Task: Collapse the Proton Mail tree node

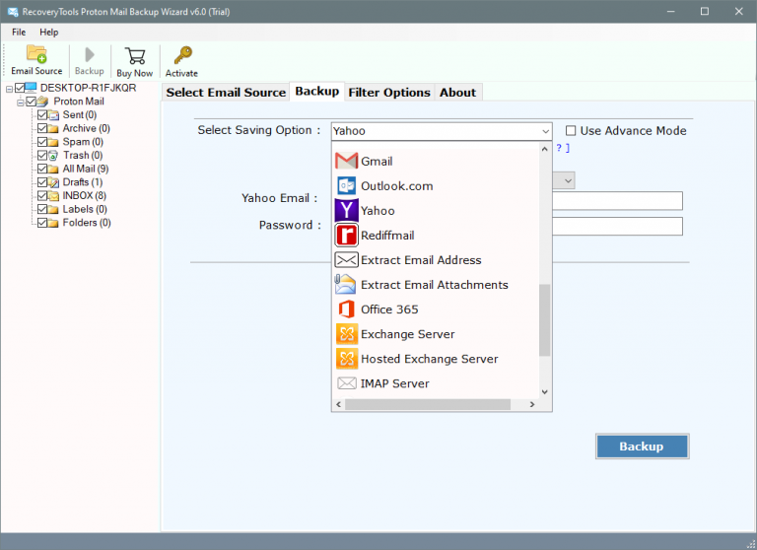Action: click(21, 103)
